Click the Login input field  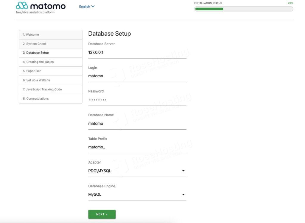137,76
